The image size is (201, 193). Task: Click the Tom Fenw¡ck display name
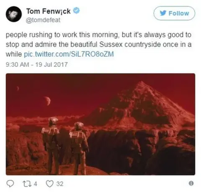49,11
